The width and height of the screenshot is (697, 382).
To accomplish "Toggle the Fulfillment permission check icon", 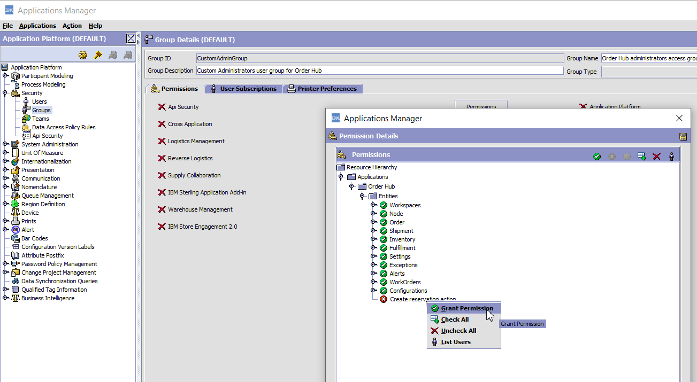I will point(384,248).
